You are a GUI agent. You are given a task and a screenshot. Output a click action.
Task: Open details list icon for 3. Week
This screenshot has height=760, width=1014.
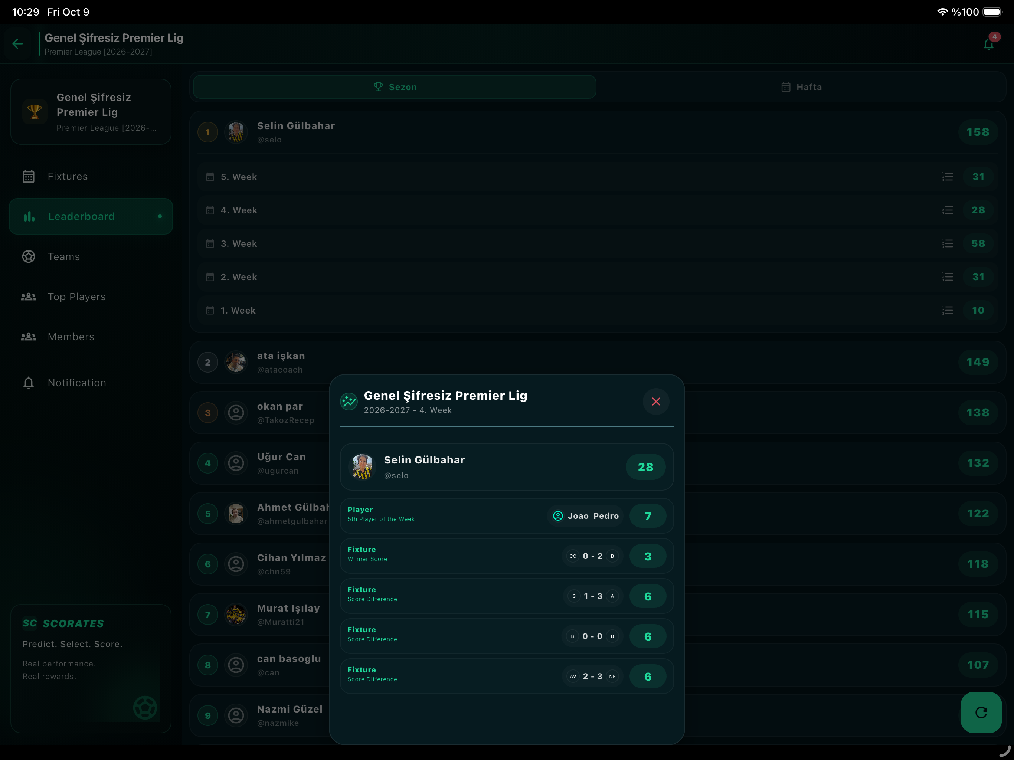point(948,244)
